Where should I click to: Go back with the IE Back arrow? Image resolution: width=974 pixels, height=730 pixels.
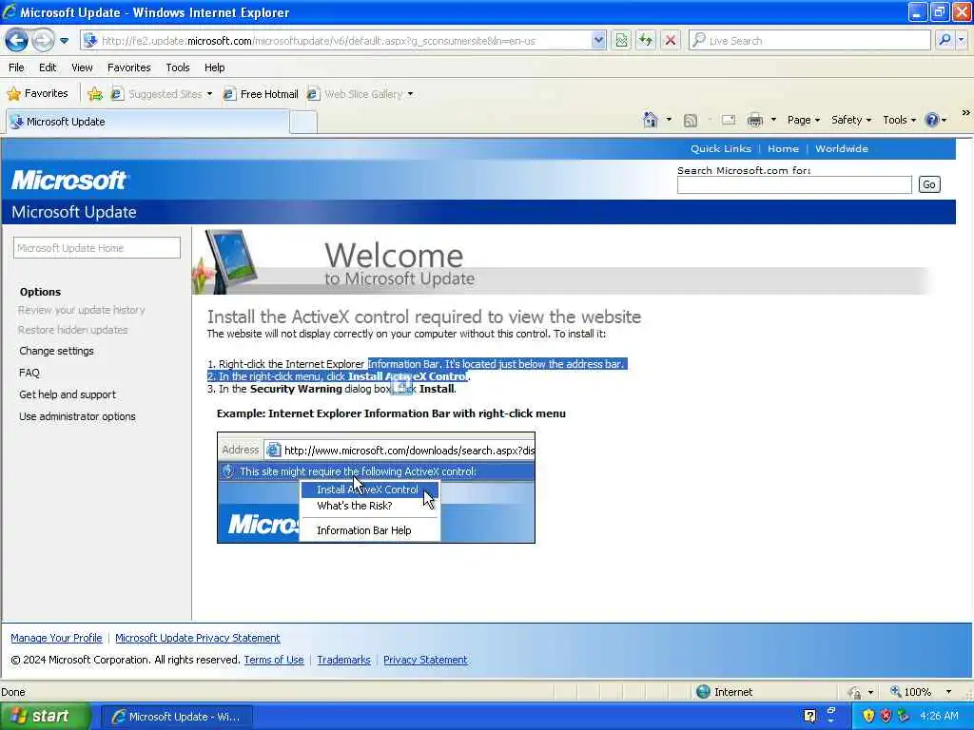(x=16, y=40)
